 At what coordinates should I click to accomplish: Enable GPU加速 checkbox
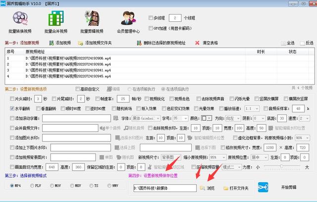tap(151, 28)
